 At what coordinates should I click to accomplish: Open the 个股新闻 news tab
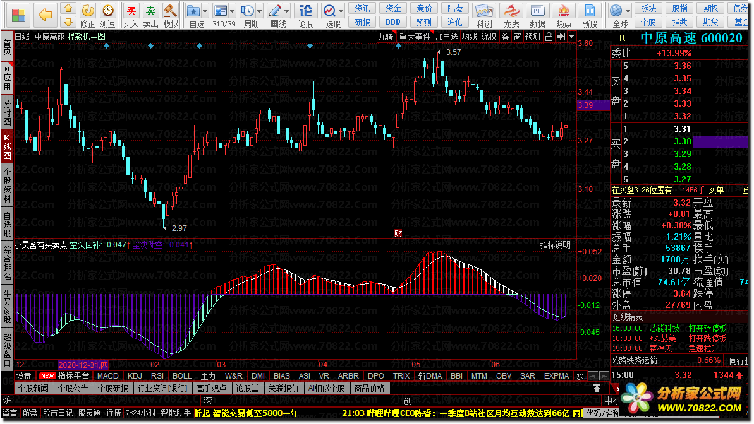(x=33, y=388)
